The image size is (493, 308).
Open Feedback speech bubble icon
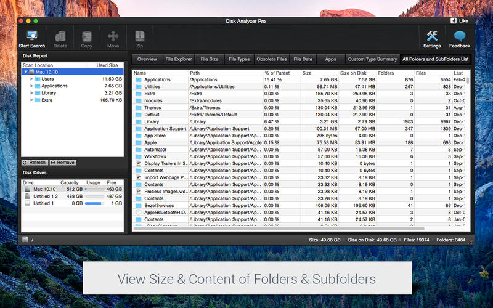point(459,36)
